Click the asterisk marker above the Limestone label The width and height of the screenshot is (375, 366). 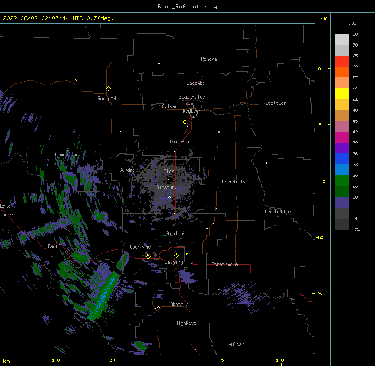pyautogui.click(x=67, y=150)
